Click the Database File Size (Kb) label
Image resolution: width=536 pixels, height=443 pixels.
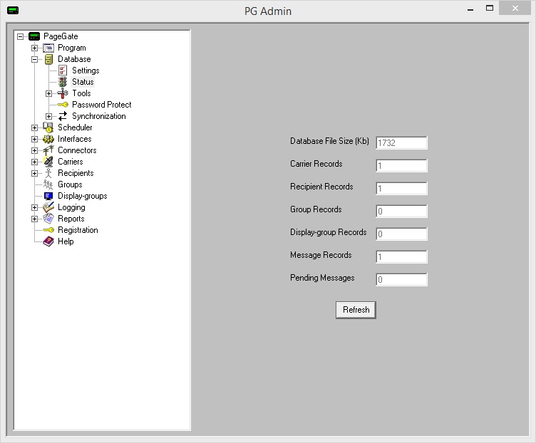tap(329, 141)
